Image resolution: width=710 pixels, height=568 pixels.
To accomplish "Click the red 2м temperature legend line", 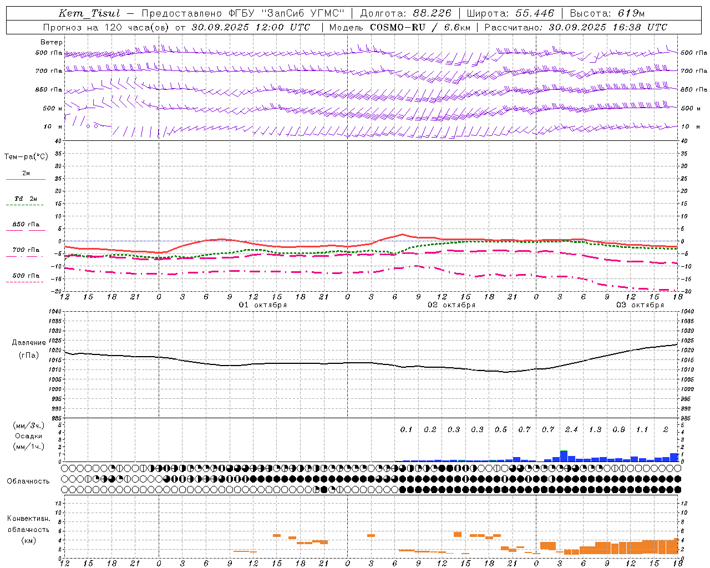I will 26,179.
